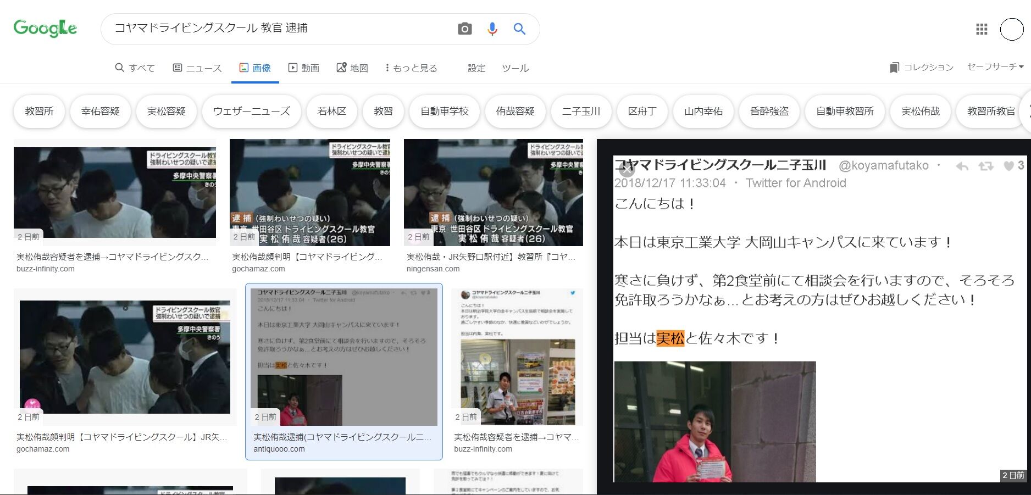Filter by the 教習所 chip
Viewport: 1031px width, 495px height.
pyautogui.click(x=39, y=112)
